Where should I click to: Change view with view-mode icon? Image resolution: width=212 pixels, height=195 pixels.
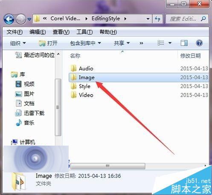pos(161,43)
